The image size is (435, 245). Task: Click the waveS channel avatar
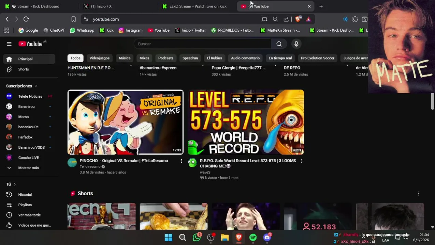(192, 163)
